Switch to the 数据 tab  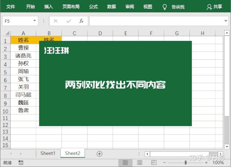111,7
